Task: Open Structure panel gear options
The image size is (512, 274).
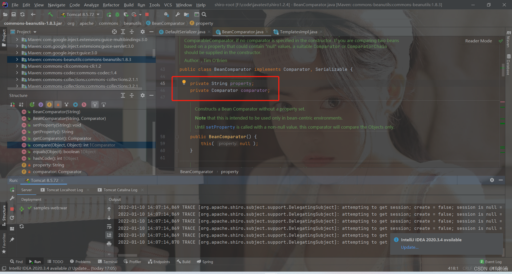Action: coord(143,95)
